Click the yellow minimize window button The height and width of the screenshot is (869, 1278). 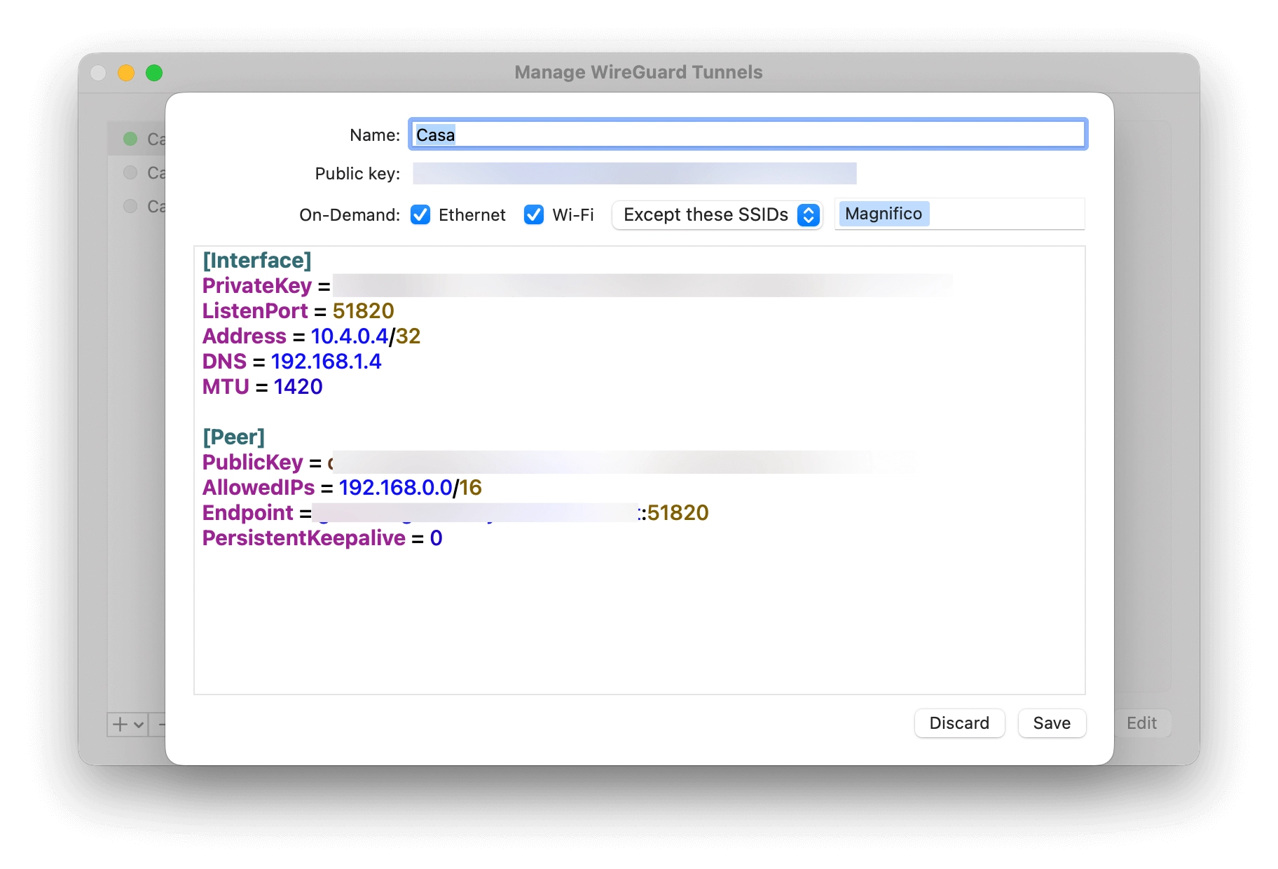126,73
